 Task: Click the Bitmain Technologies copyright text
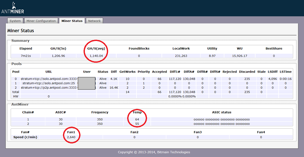[x=154, y=152]
